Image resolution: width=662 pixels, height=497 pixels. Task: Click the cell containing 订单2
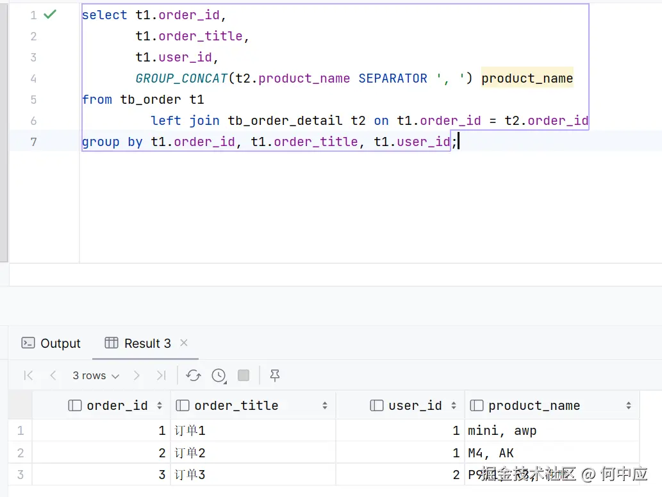253,453
